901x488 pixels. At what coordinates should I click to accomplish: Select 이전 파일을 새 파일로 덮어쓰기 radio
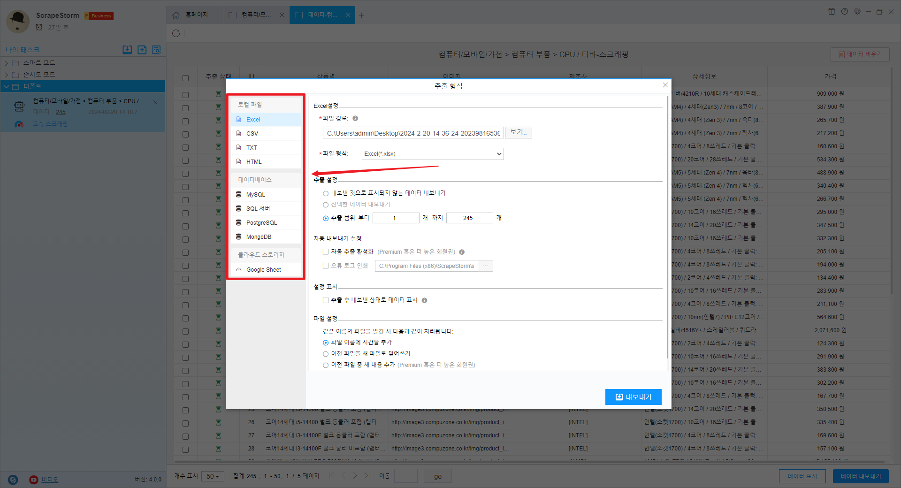tap(326, 354)
